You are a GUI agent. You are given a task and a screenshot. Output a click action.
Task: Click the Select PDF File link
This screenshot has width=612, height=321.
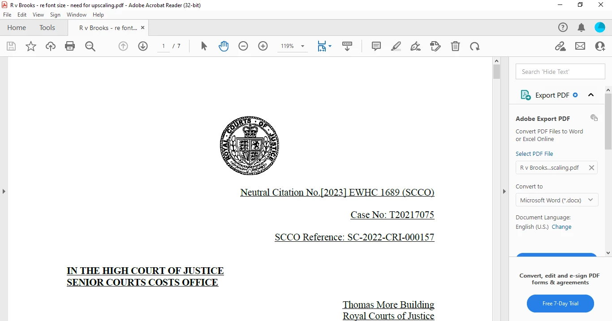(x=534, y=154)
